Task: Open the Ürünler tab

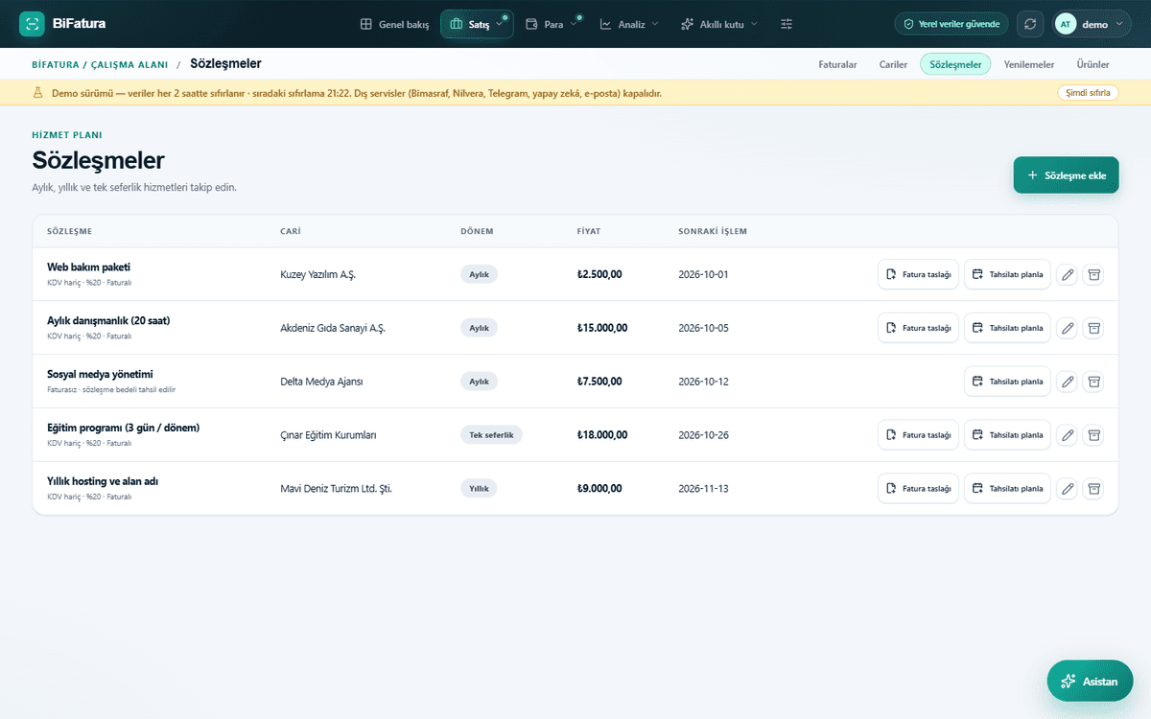Action: [1092, 64]
